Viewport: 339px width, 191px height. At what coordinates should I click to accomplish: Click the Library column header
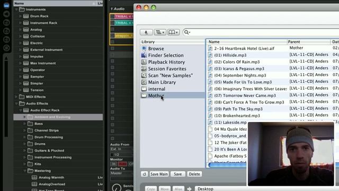coord(173,42)
